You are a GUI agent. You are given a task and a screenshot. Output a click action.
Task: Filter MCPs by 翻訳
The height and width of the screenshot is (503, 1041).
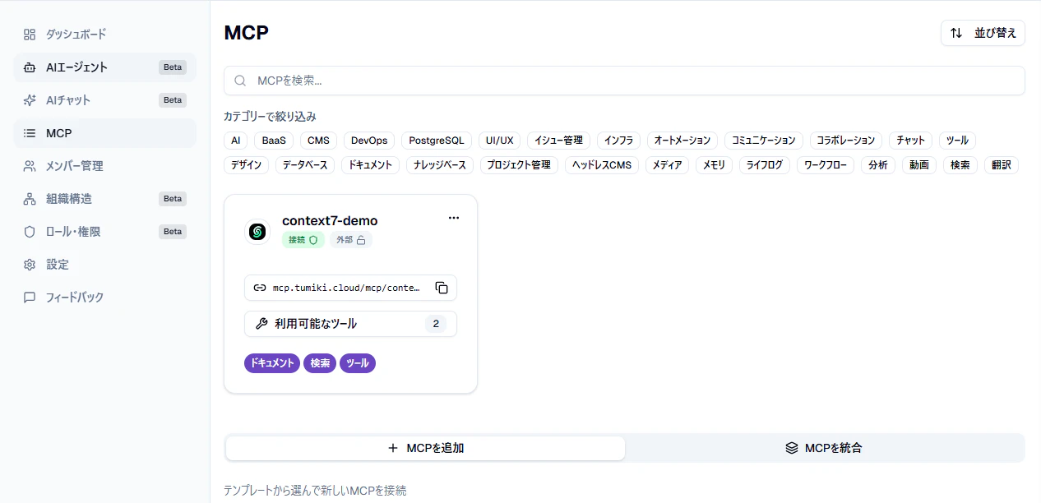(1002, 165)
